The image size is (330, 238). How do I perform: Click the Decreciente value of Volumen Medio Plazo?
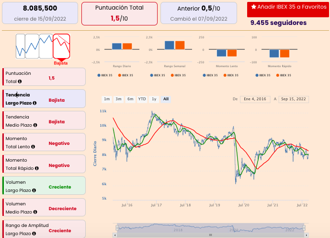point(63,208)
